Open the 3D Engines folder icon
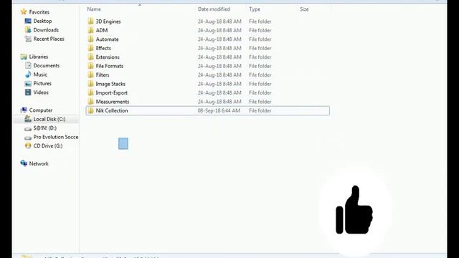 [90, 21]
